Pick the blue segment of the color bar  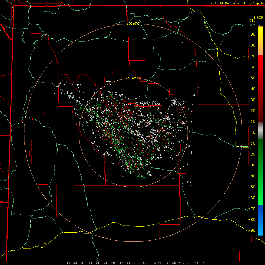[260, 220]
